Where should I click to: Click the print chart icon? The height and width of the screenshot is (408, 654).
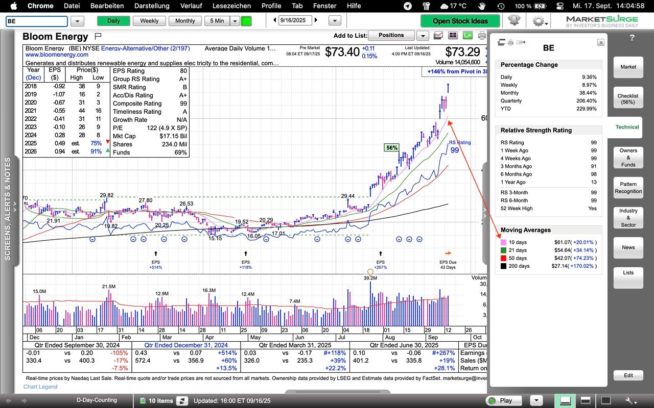(481, 36)
